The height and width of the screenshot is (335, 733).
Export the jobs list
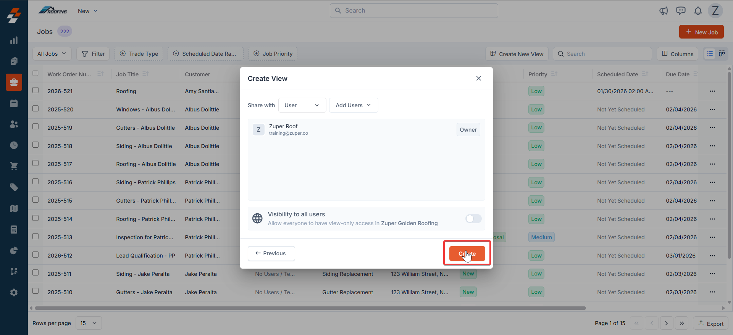(x=710, y=323)
